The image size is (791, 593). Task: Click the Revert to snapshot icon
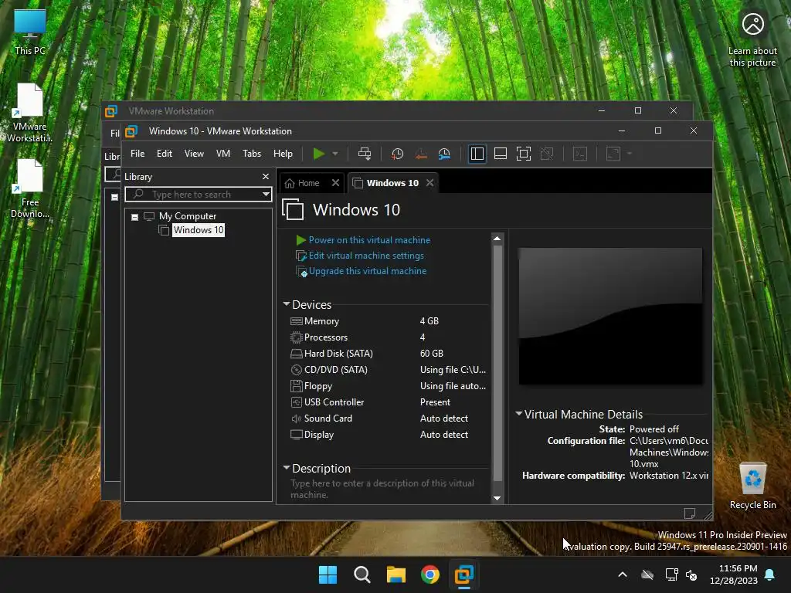point(421,154)
